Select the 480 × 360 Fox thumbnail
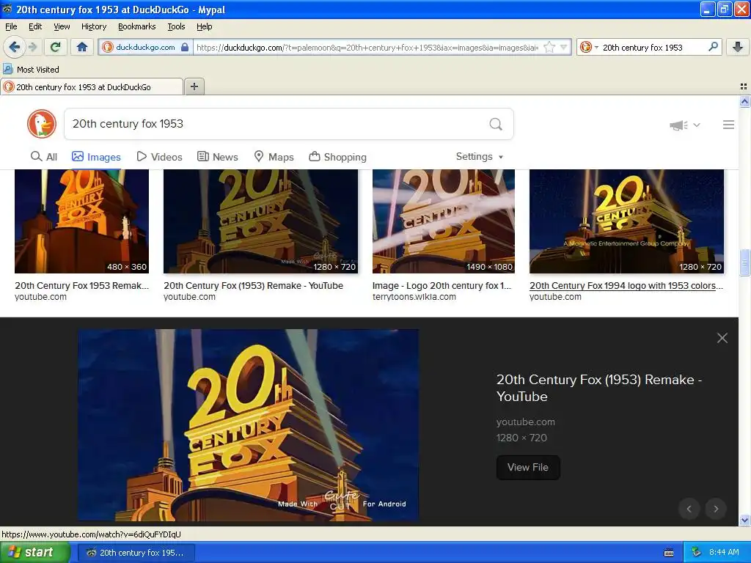The height and width of the screenshot is (563, 751). point(82,221)
